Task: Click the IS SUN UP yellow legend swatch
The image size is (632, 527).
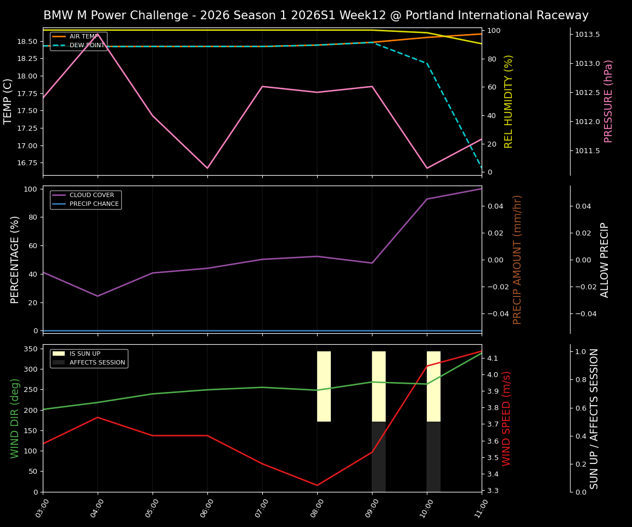Action: [x=58, y=354]
